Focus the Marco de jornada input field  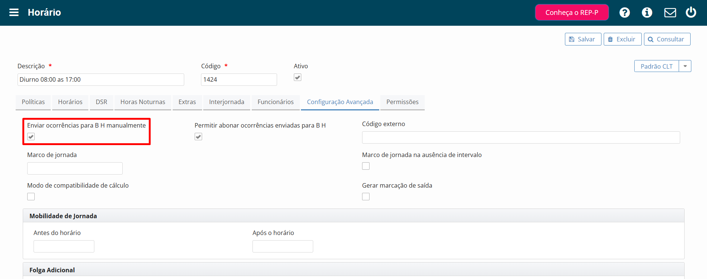click(75, 168)
